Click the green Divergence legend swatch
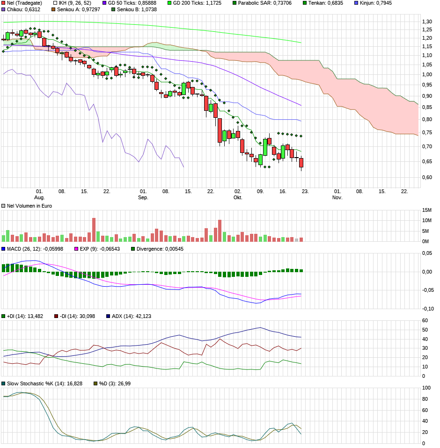Screen dimensions: 440x448 click(133, 249)
